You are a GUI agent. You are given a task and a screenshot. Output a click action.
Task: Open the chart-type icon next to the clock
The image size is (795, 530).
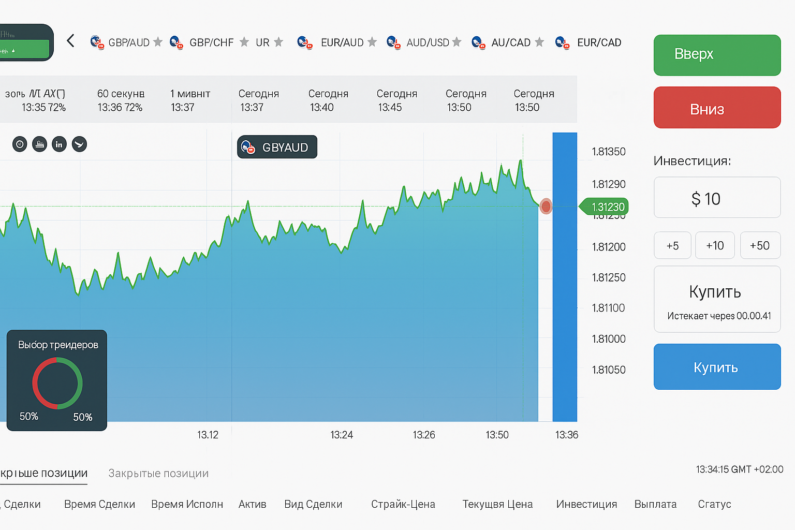click(x=39, y=144)
